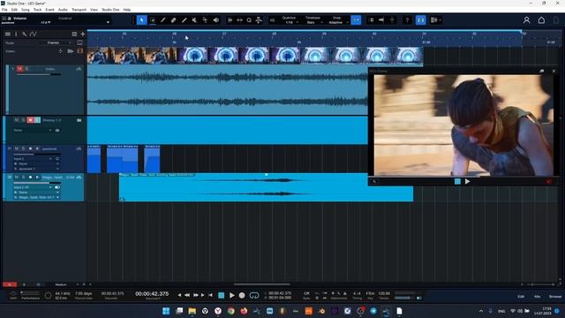Solo the Magic Spell track
565x318 pixels.
(24, 178)
